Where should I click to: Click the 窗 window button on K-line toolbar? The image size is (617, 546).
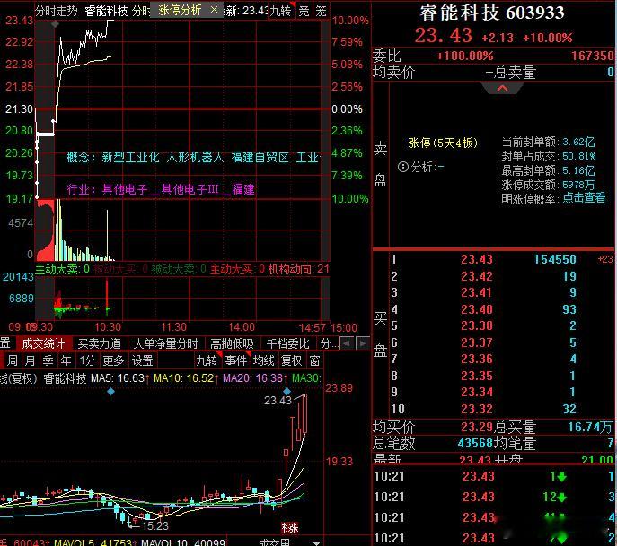click(314, 360)
